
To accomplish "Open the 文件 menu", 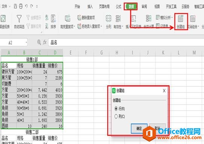I will pyautogui.click(x=5, y=6).
